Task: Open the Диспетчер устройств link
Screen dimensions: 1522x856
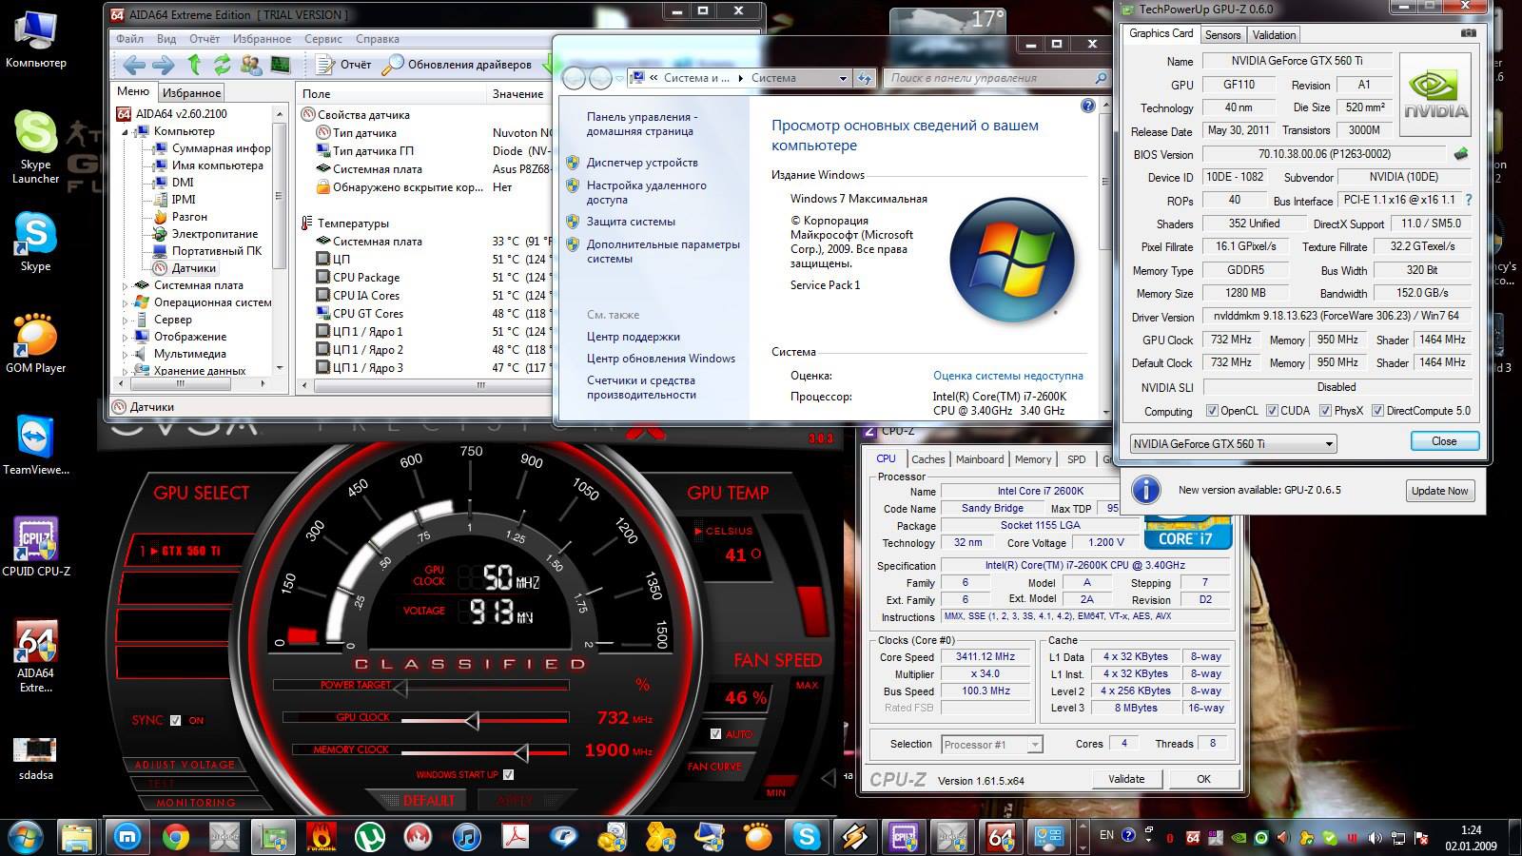Action: [641, 163]
